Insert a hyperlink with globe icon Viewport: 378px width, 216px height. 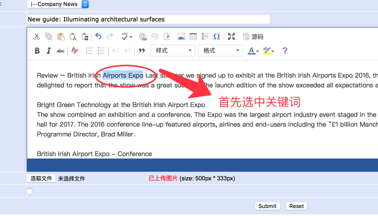[x=143, y=37]
